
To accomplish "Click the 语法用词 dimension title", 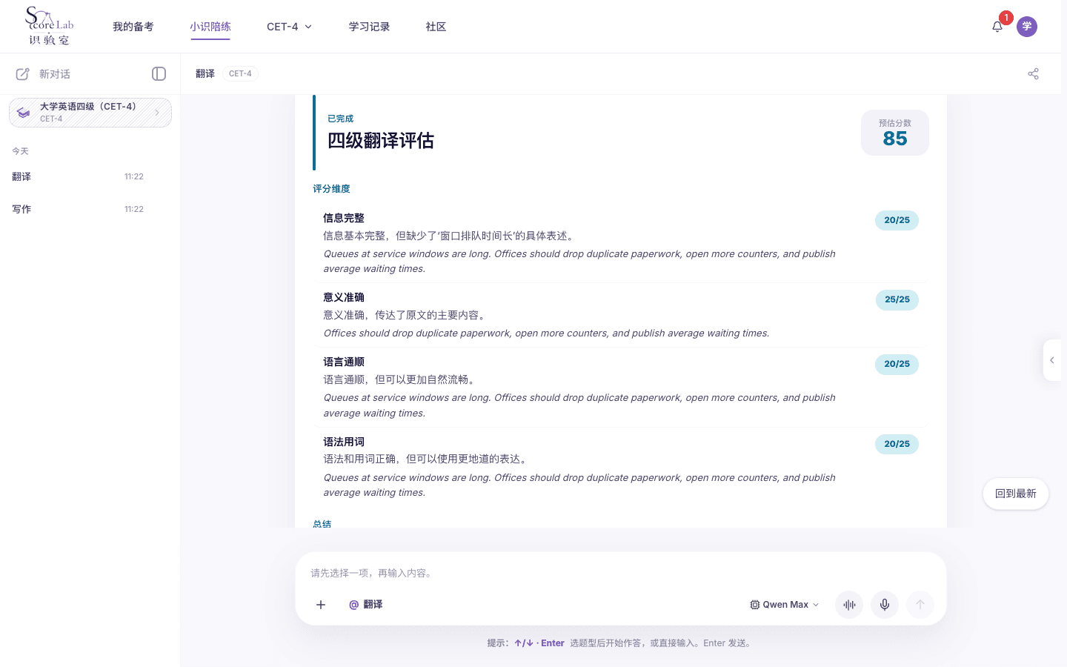I will coord(344,442).
